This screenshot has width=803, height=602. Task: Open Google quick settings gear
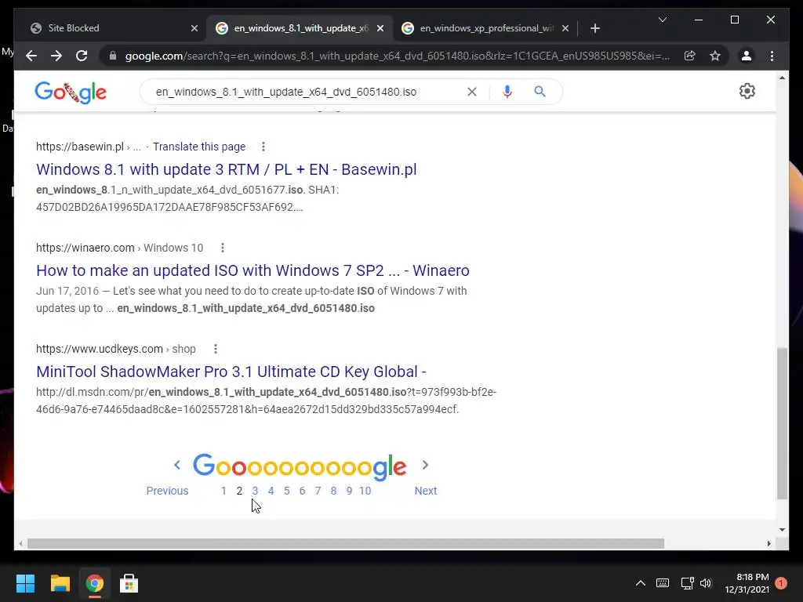(x=747, y=91)
